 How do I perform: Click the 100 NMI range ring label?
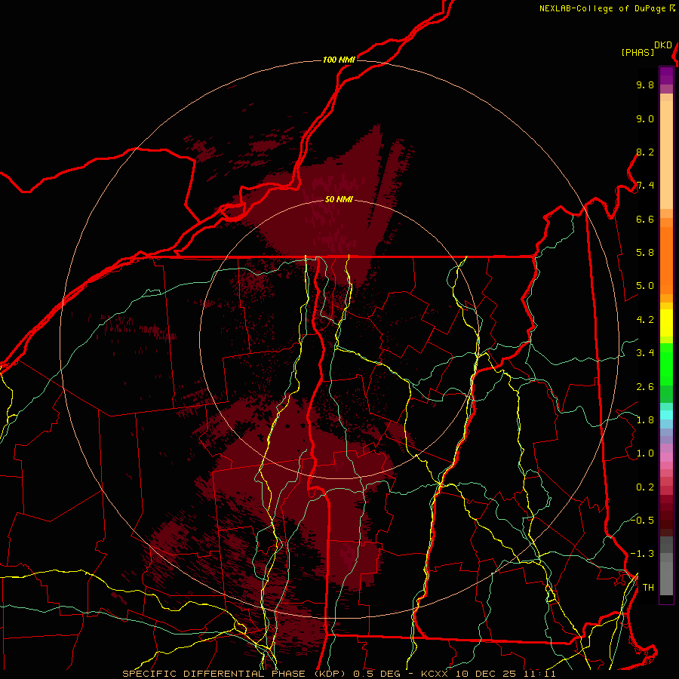click(339, 60)
